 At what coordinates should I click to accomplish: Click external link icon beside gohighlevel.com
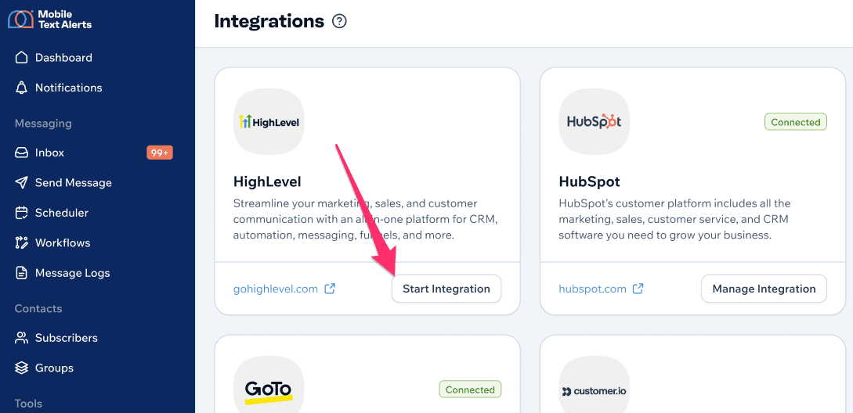click(330, 289)
